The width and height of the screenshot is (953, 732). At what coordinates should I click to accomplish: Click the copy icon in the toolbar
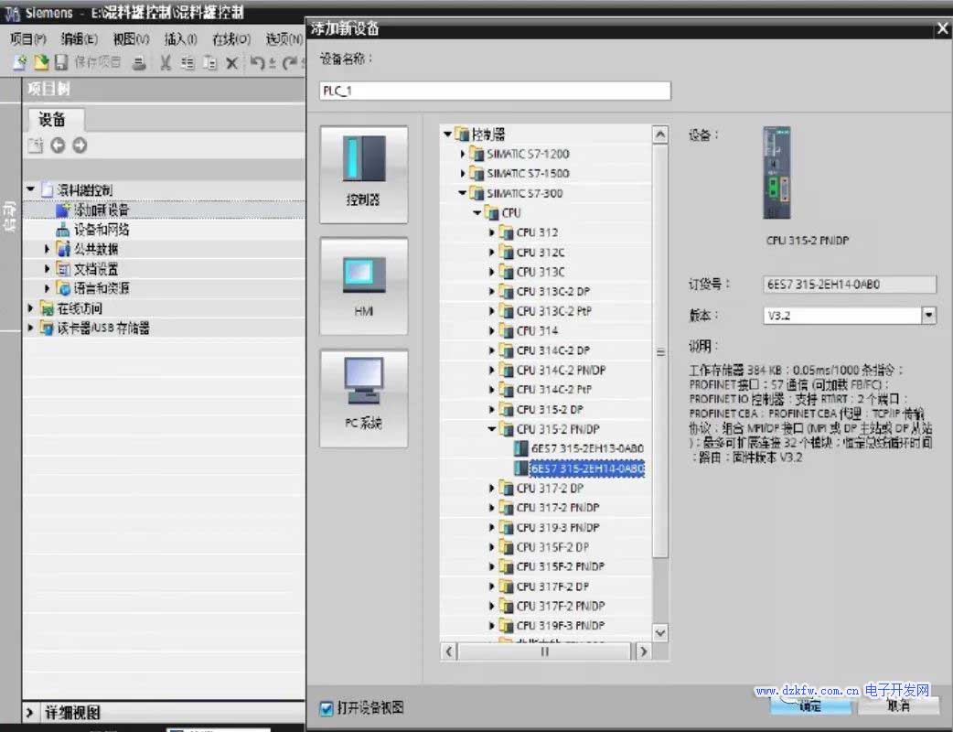pyautogui.click(x=187, y=62)
